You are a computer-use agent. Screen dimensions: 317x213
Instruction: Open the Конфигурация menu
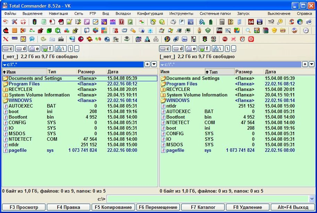coord(150,13)
